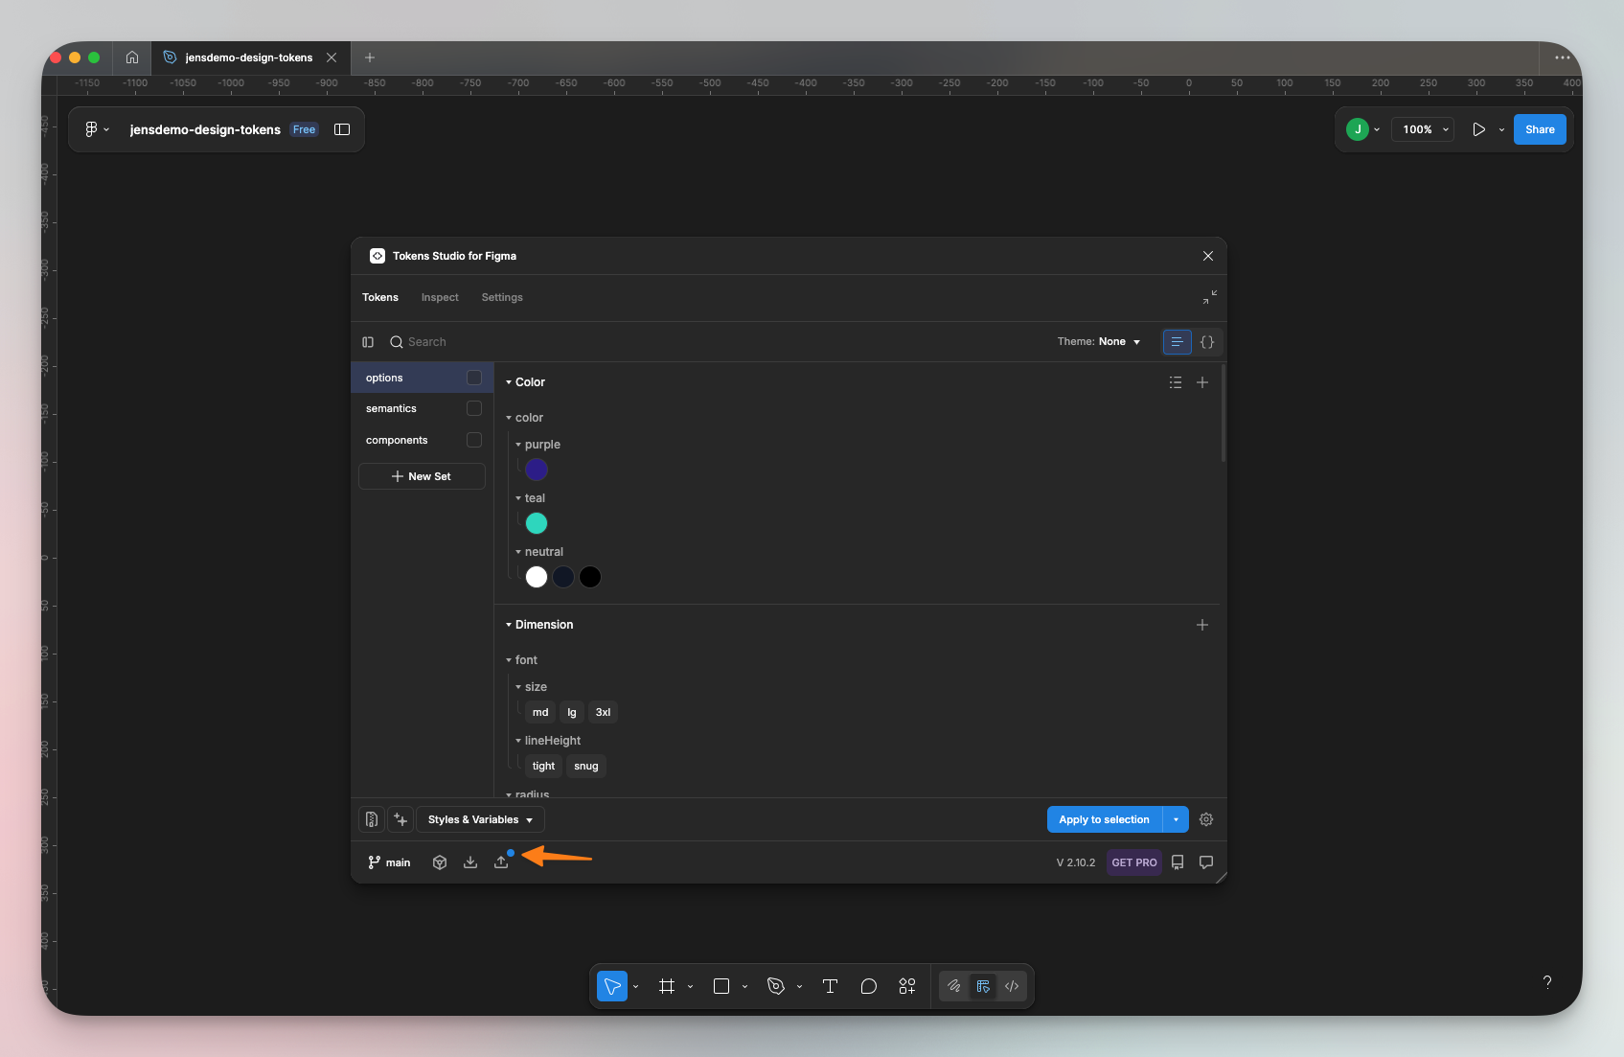Collapse the Color section
This screenshot has width=1624, height=1057.
(x=509, y=382)
